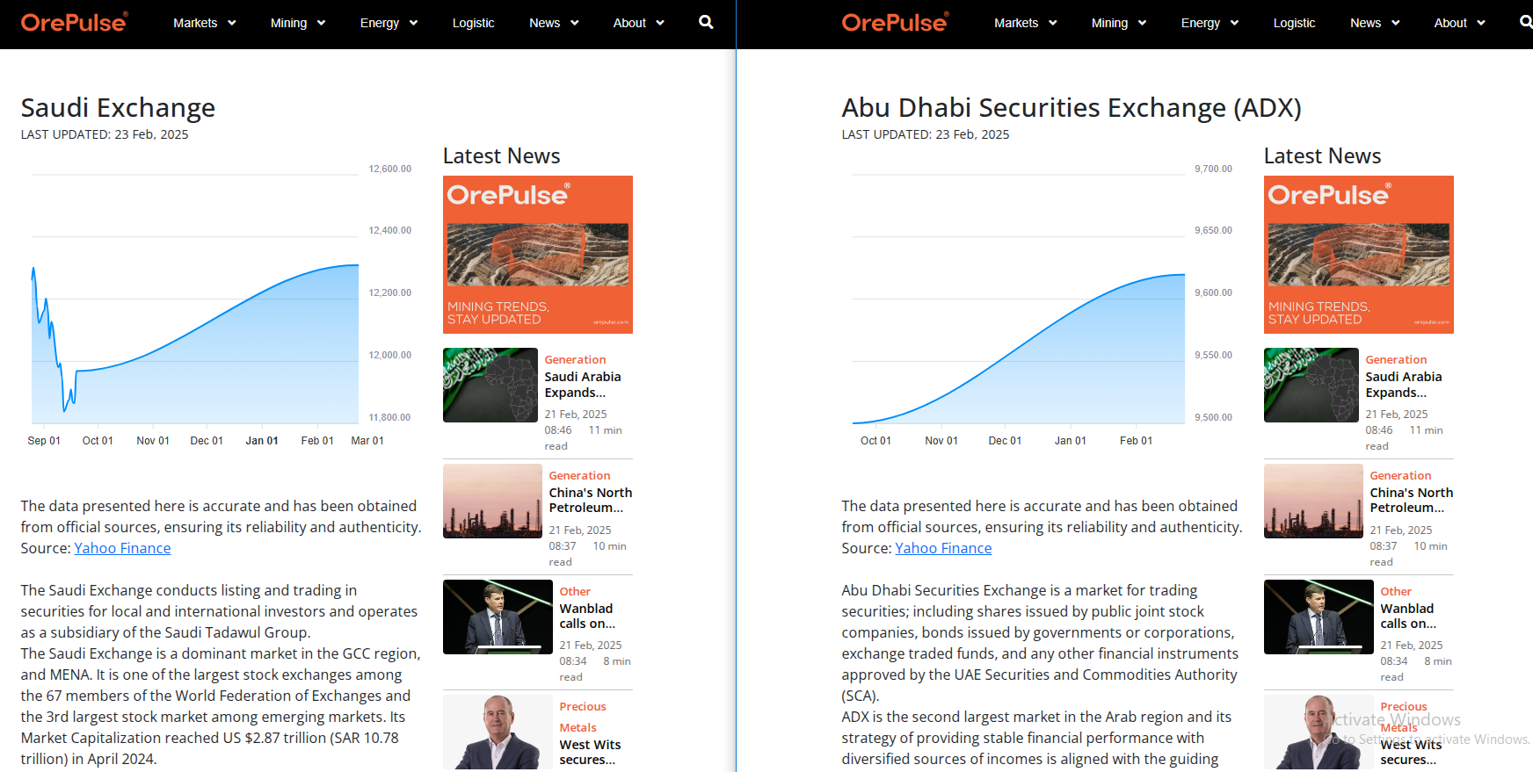Image resolution: width=1533 pixels, height=772 pixels.
Task: Click the 'Saudi Exchange' page heading
Action: [x=118, y=107]
